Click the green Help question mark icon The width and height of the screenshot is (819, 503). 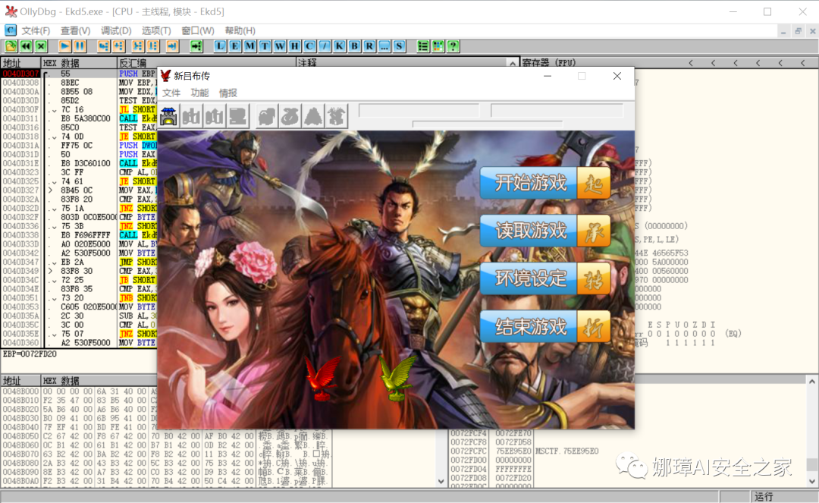(453, 46)
